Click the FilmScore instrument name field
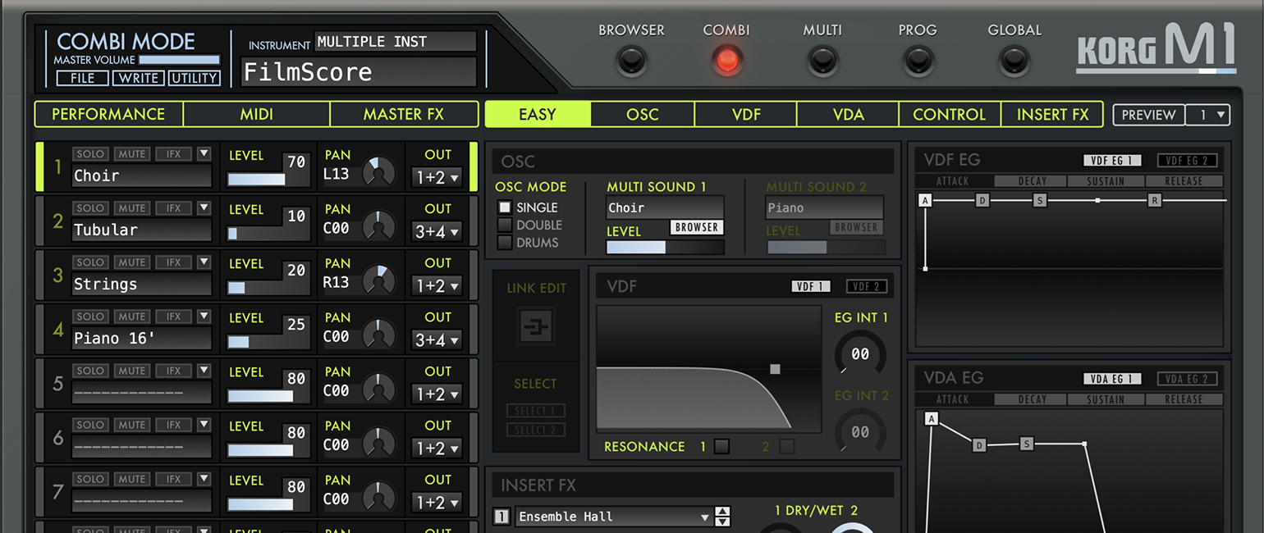The height and width of the screenshot is (533, 1264). (x=357, y=72)
